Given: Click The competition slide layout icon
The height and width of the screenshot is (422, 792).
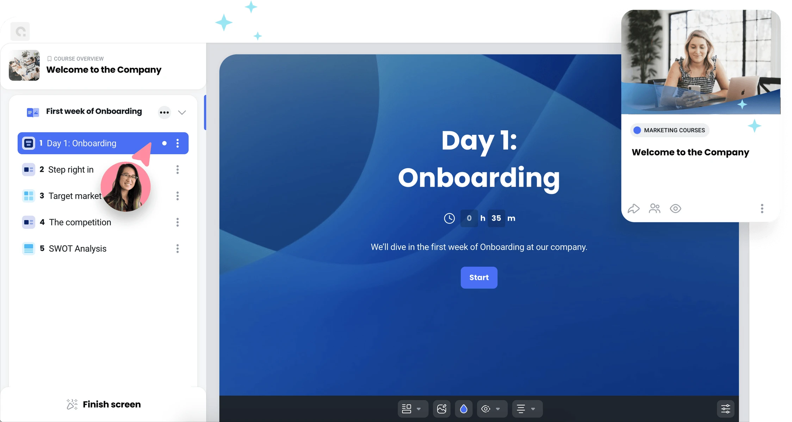Looking at the screenshot, I should click(29, 222).
